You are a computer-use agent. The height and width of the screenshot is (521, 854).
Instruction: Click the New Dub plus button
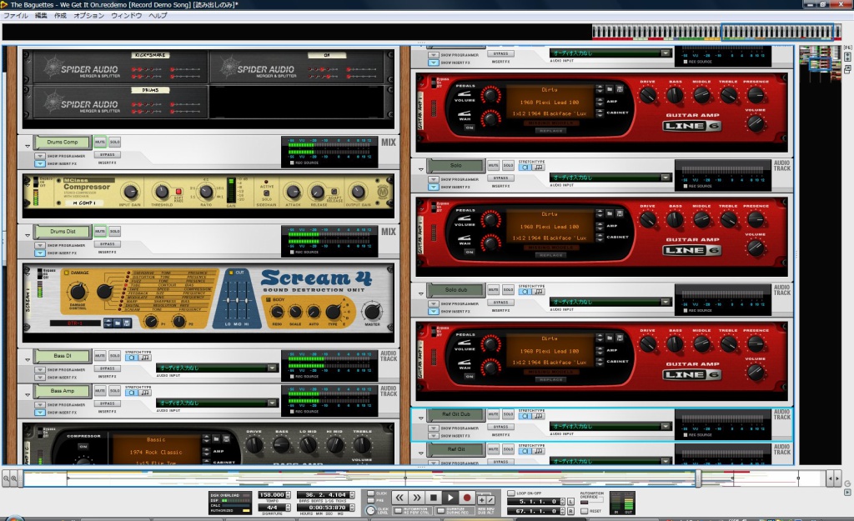point(481,499)
